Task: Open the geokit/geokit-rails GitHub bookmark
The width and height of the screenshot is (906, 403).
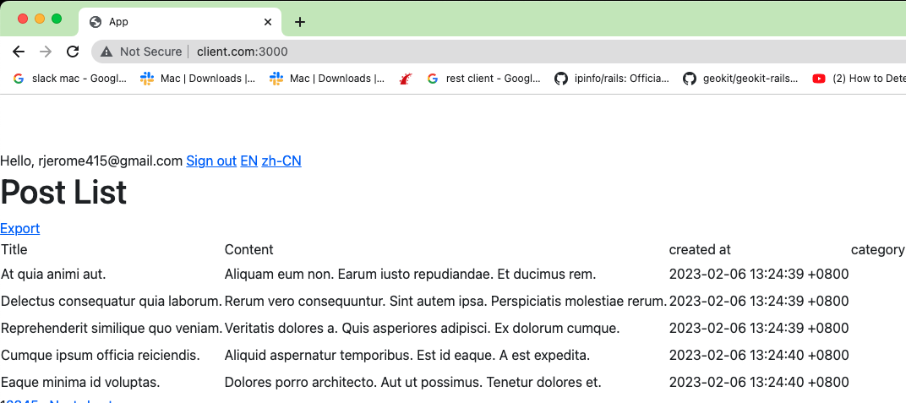Action: 740,79
